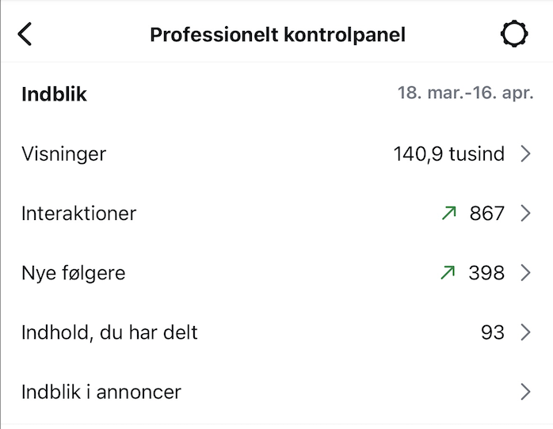The image size is (553, 429).
Task: Open settings via the gear icon
Action: click(513, 34)
